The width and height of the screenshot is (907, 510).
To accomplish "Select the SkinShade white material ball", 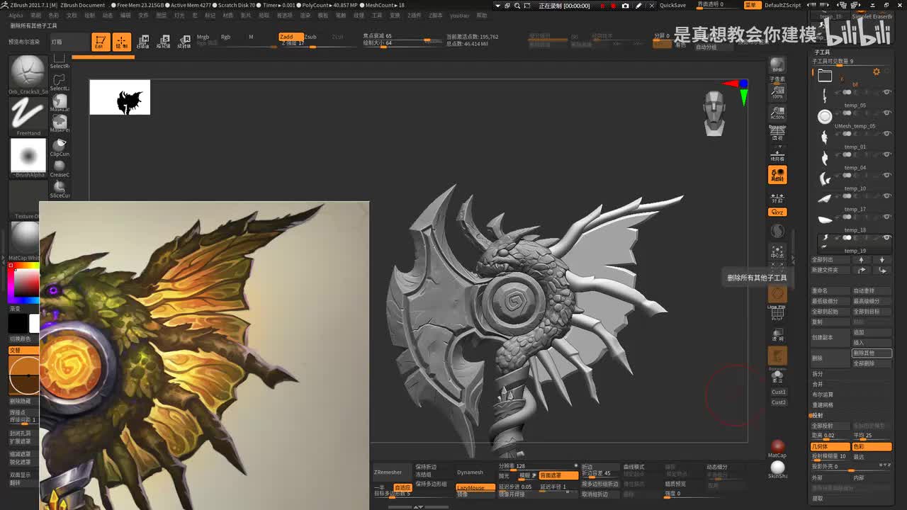I will [777, 467].
